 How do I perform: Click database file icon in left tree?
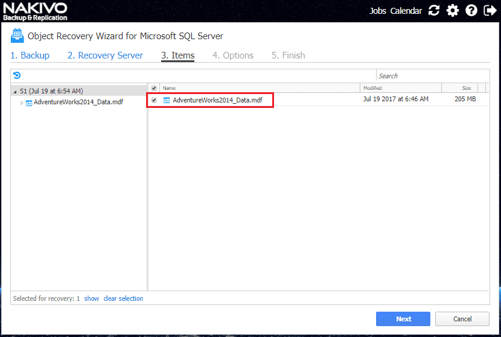pos(29,102)
